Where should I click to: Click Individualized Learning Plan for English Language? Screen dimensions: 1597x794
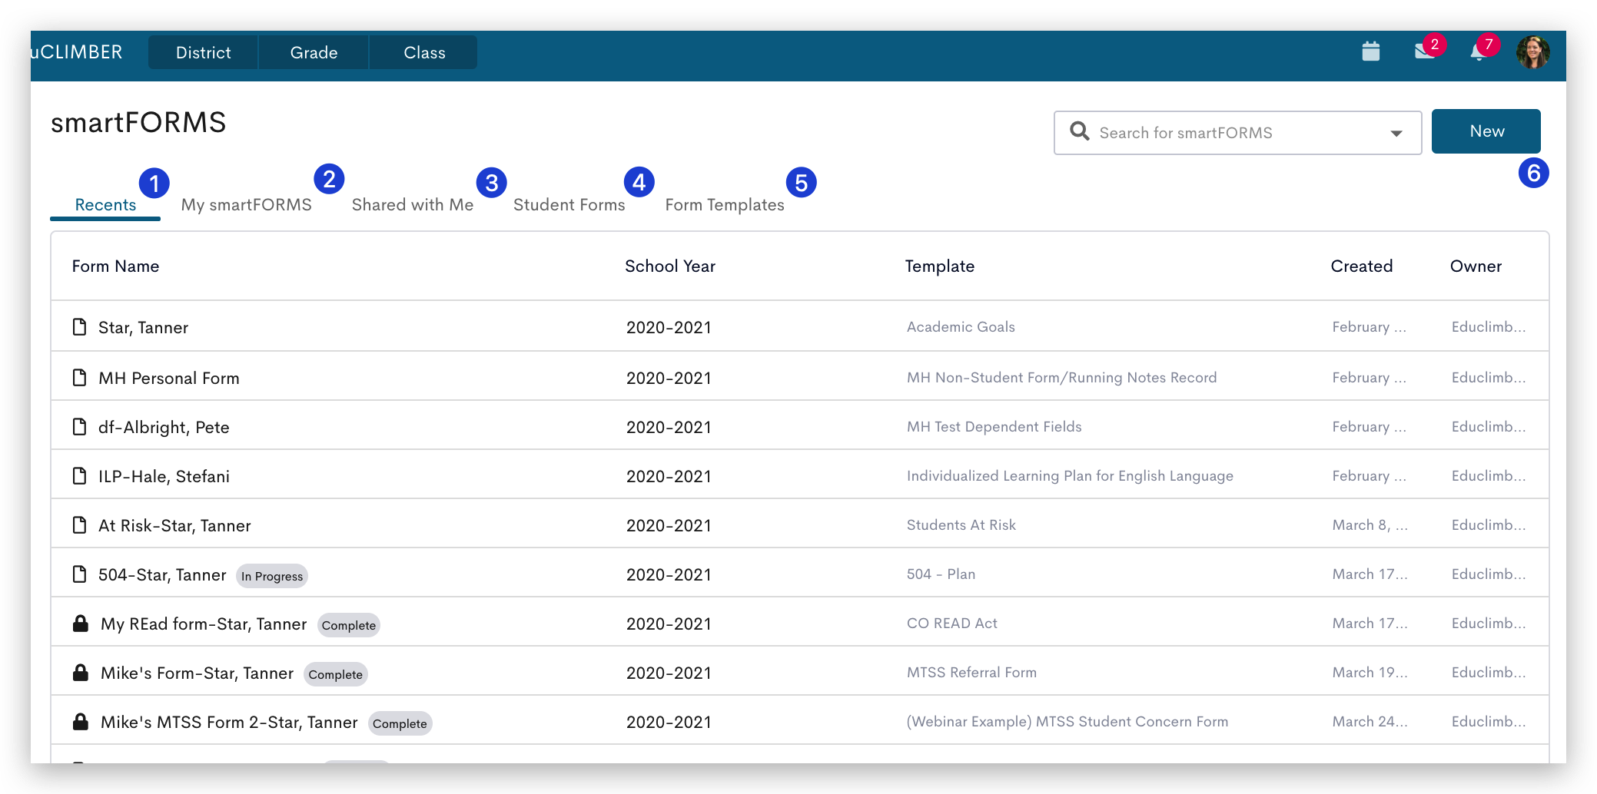pyautogui.click(x=1070, y=476)
